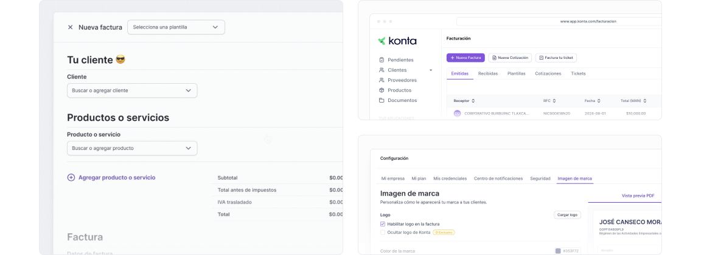Click the Nueva Factura button
This screenshot has width=701, height=255.
tap(466, 58)
